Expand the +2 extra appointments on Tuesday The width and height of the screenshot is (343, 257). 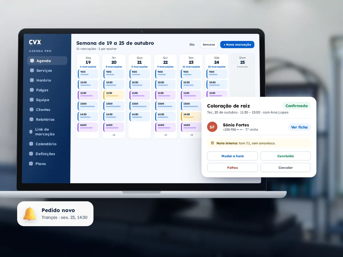click(114, 135)
